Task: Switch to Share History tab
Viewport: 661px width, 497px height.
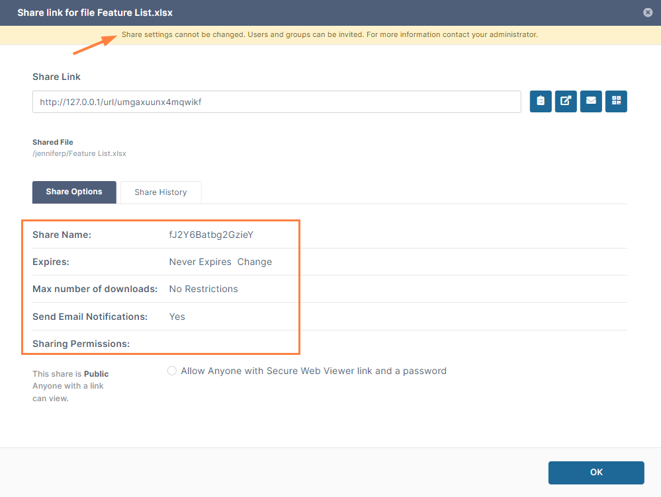Action: point(161,192)
